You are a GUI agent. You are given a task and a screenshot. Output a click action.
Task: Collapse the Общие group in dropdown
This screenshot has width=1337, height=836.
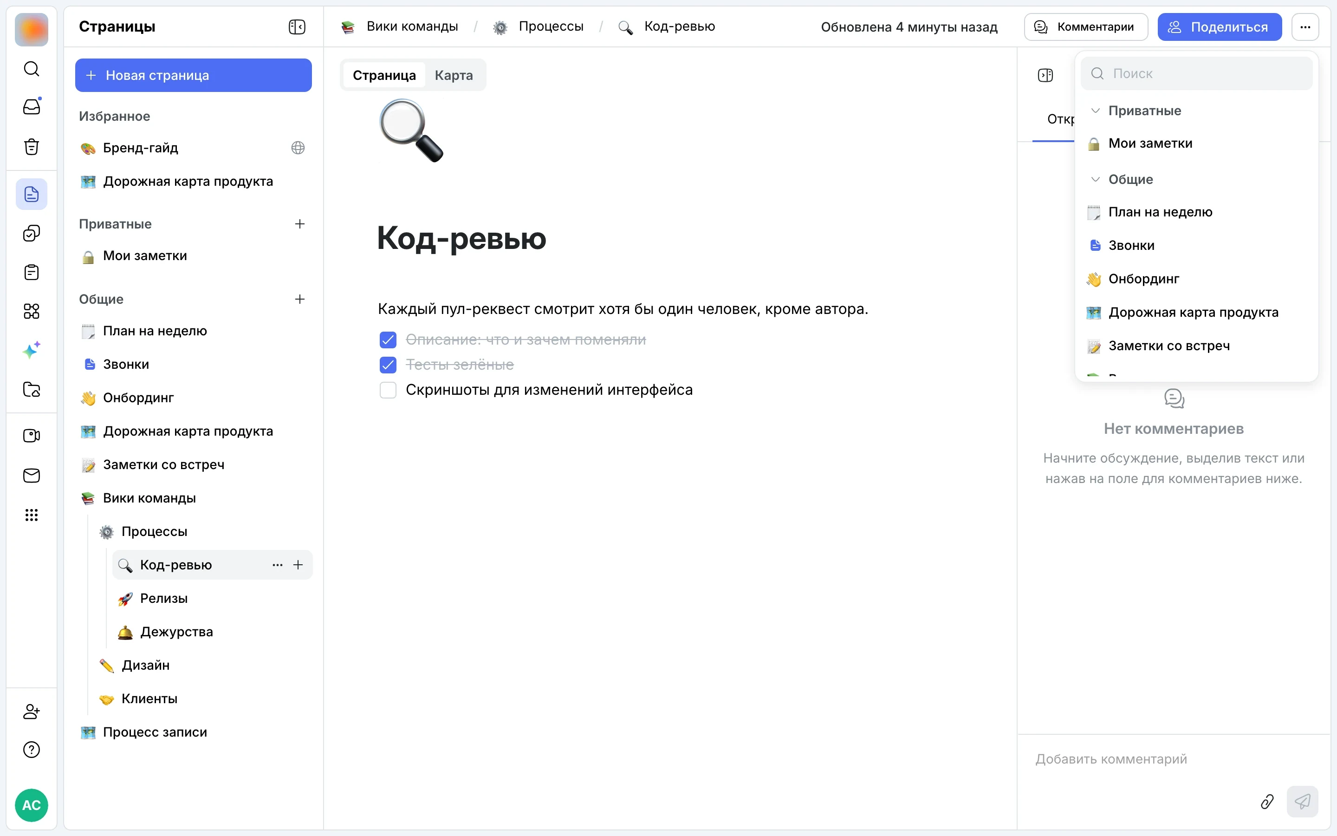(x=1095, y=179)
